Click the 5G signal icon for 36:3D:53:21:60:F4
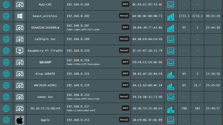This screenshot has width=223, height=125. pyautogui.click(x=171, y=109)
